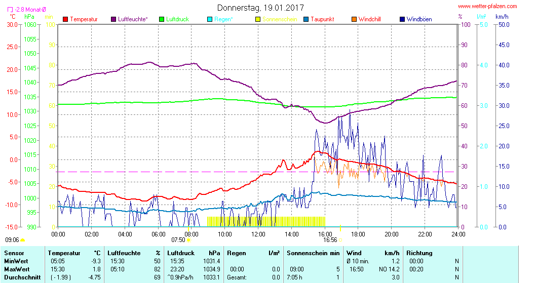Image resolution: width=536 pixels, height=283 pixels.
Task: Select the Luftfeuchte* legend label
Action: point(133,19)
